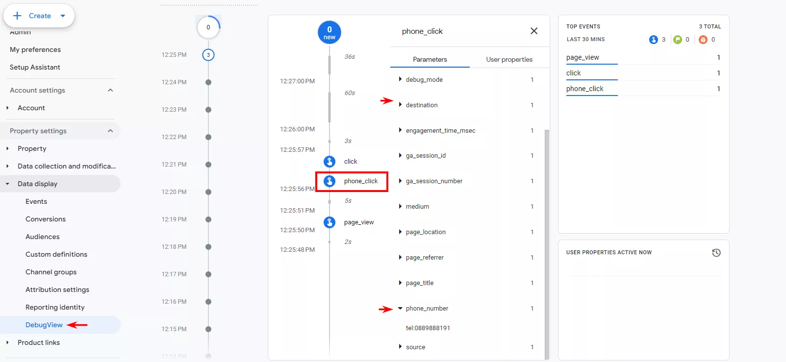
Task: Expand the ga_session_number parameter
Action: 400,181
